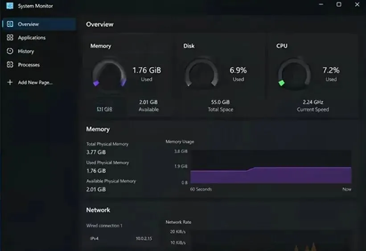
Task: Open the History page
Action: 39,51
